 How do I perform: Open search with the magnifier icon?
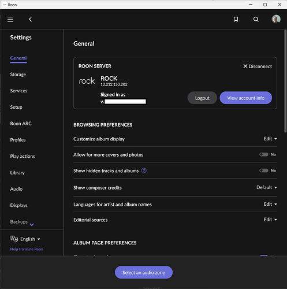(256, 19)
